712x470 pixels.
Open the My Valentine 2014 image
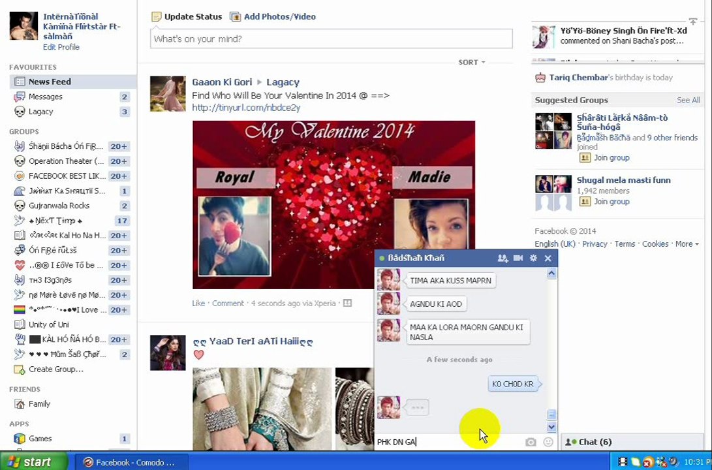click(333, 205)
